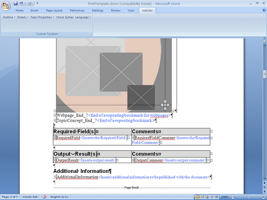Save the document from Quick Access Toolbar
This screenshot has height=200, width=267.
coord(16,3)
